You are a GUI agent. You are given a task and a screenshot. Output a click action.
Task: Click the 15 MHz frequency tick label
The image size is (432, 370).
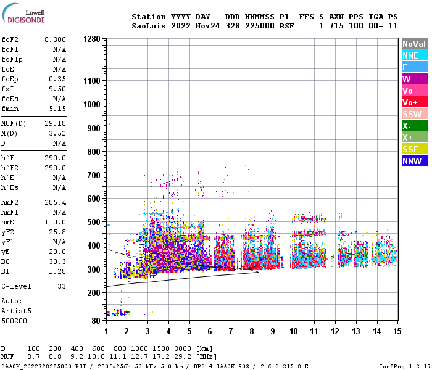coord(397,331)
